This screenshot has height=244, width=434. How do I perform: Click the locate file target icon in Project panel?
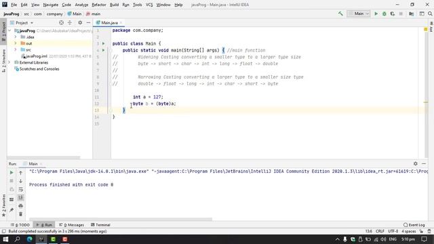tap(61, 22)
